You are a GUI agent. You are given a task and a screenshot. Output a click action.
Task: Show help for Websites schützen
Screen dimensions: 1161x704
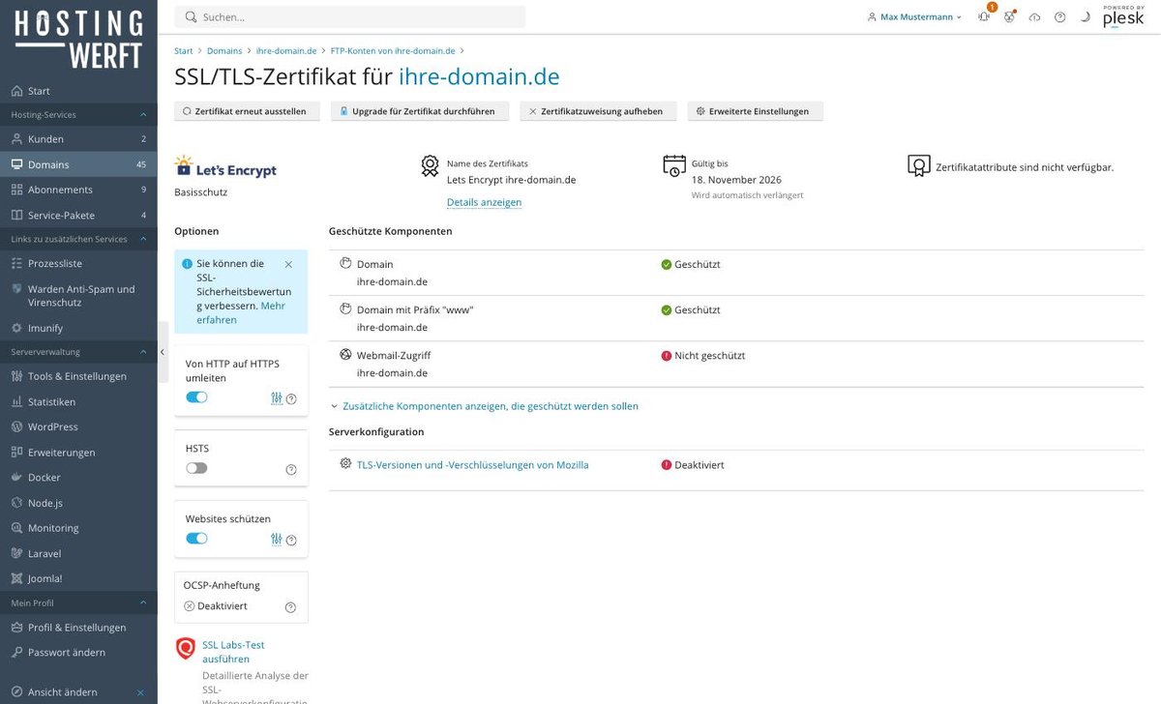pyautogui.click(x=291, y=540)
